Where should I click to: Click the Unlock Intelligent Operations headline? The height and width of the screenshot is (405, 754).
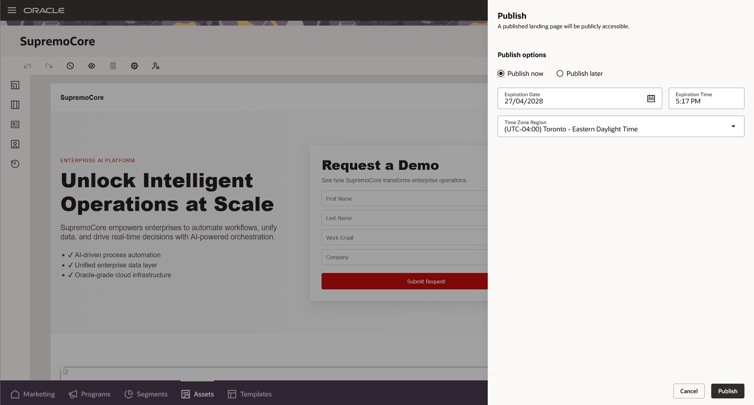point(167,192)
